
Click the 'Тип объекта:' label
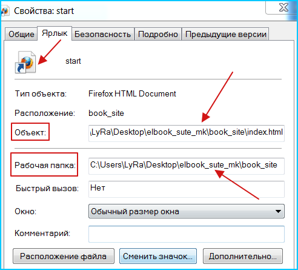pyautogui.click(x=41, y=94)
